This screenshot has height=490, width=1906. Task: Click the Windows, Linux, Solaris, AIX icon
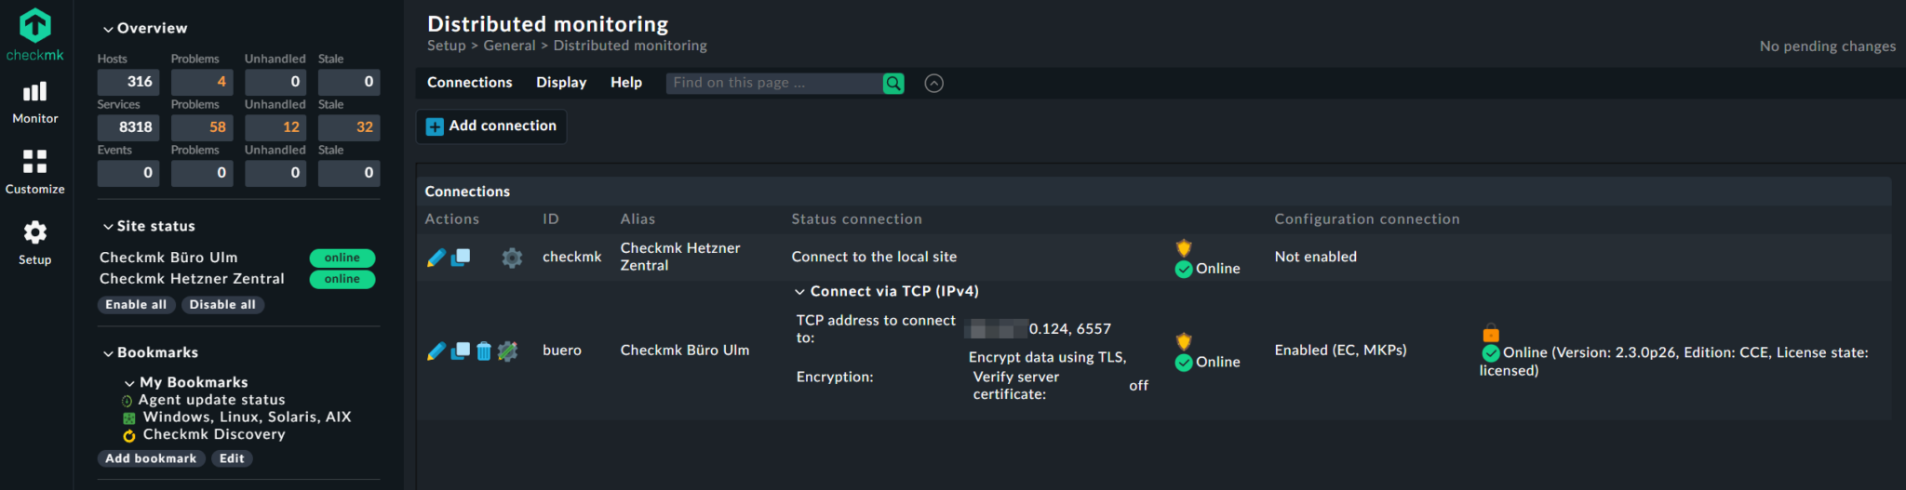[129, 418]
